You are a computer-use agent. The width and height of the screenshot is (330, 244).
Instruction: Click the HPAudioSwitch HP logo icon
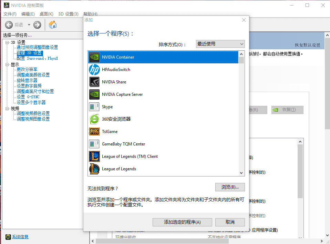coord(94,70)
